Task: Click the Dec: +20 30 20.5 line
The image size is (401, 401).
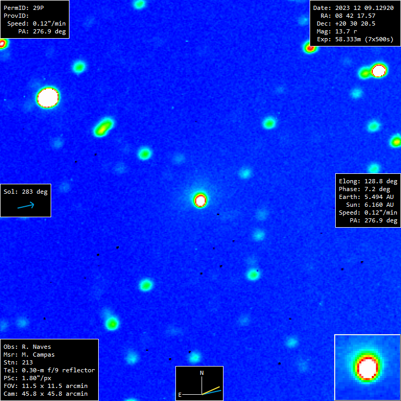Action: coord(346,23)
